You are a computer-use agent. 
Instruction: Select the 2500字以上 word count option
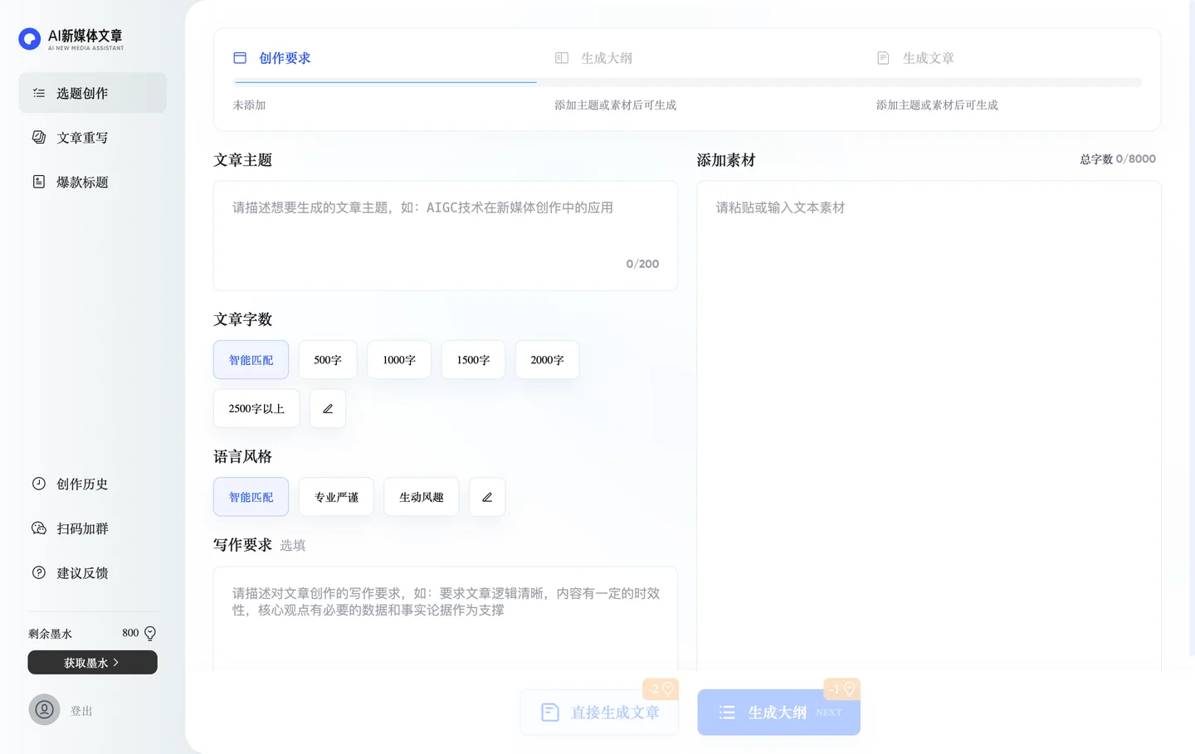tap(256, 409)
